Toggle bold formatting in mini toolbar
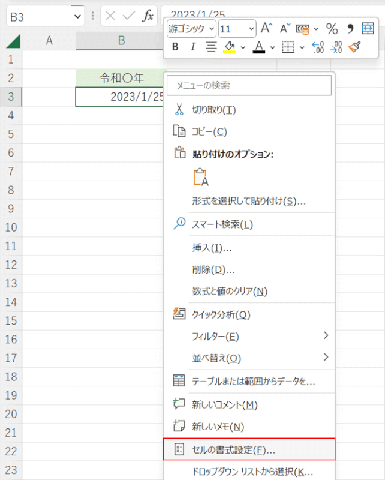The height and width of the screenshot is (480, 385). 175,47
